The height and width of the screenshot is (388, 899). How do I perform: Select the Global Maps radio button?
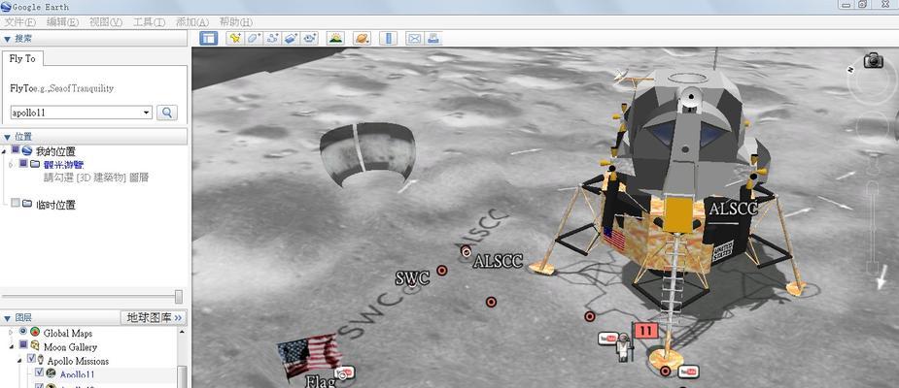click(23, 332)
